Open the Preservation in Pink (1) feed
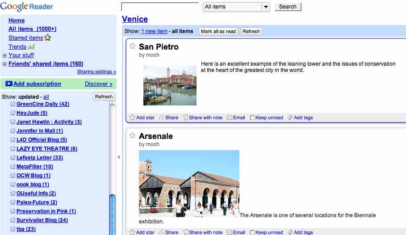Viewport: 406px width, 235px height. [x=46, y=211]
